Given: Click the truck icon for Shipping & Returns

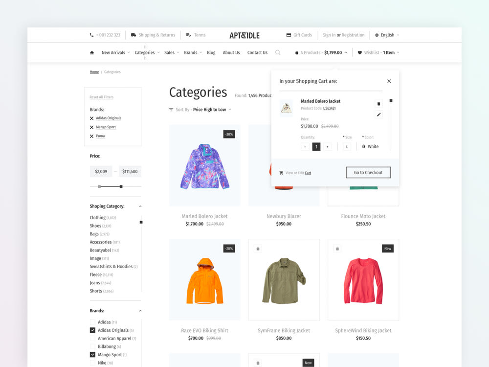Looking at the screenshot, I should click(133, 35).
